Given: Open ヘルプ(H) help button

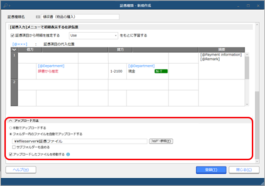Looking at the screenshot, I should [x=21, y=170].
